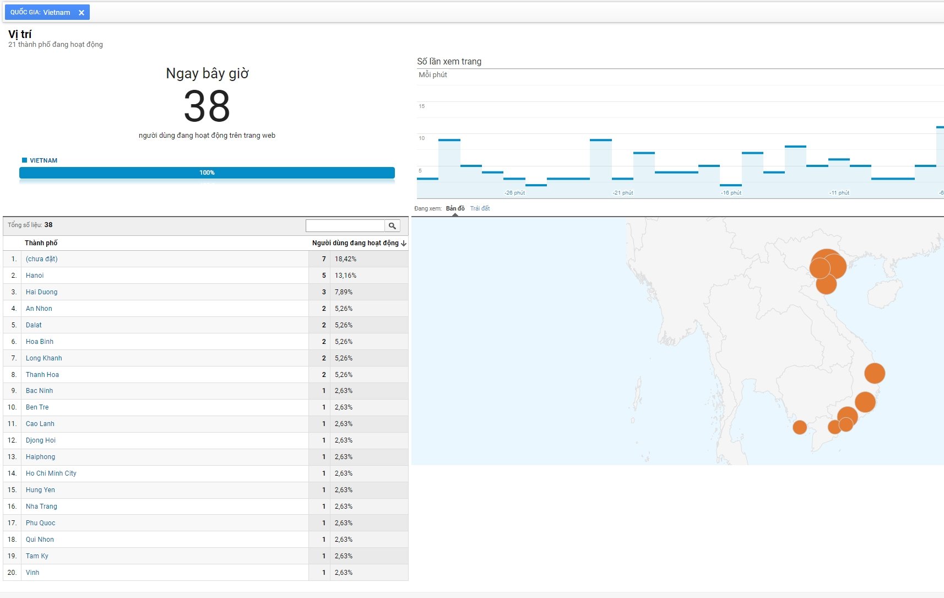
Task: Open the Qui Nhon city link
Action: [x=40, y=540]
